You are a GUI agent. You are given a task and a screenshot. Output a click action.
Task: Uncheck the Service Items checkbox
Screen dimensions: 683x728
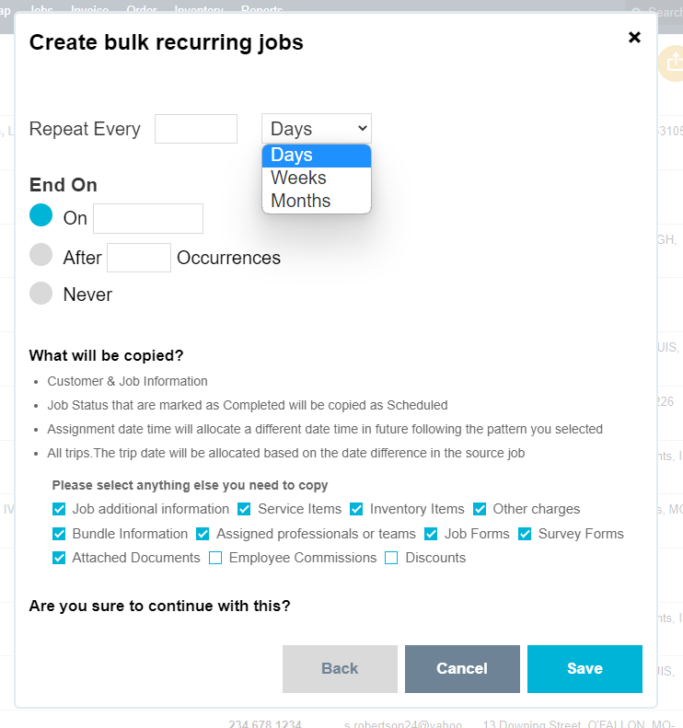(x=245, y=509)
